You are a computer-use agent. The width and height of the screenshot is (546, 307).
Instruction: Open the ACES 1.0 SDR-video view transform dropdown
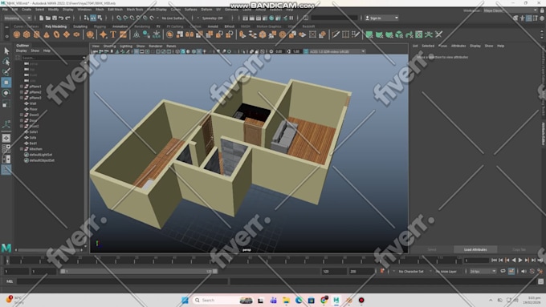(x=335, y=51)
